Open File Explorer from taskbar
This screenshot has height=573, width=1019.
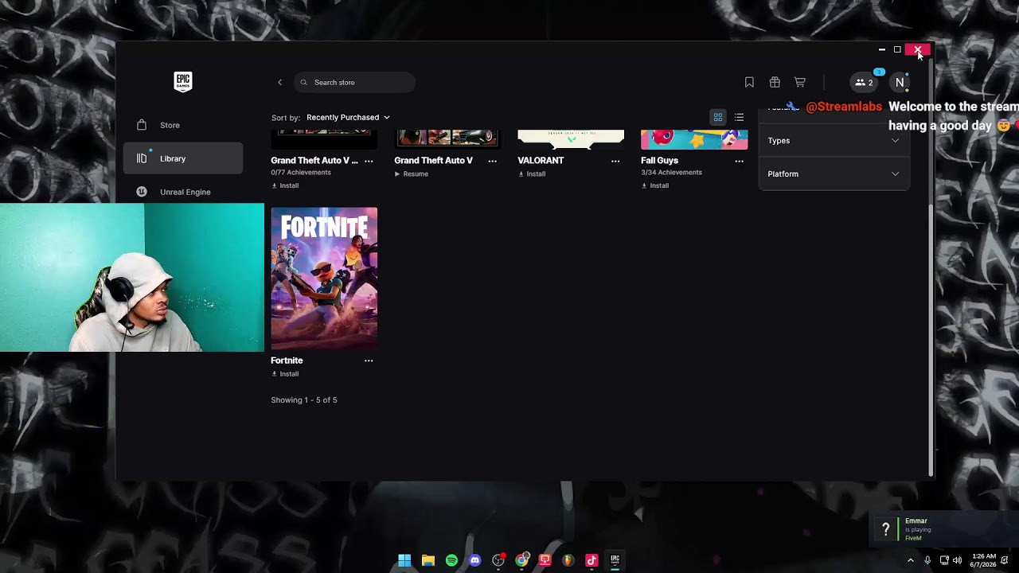428,560
